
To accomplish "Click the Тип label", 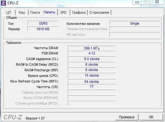I will click(11, 24).
